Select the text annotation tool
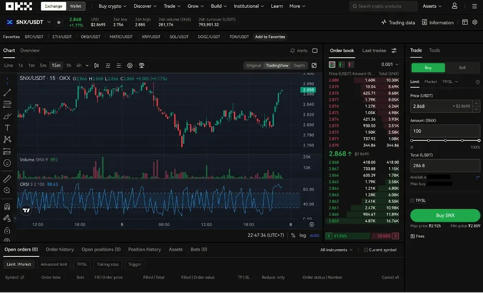This screenshot has height=293, width=483. 7,127
